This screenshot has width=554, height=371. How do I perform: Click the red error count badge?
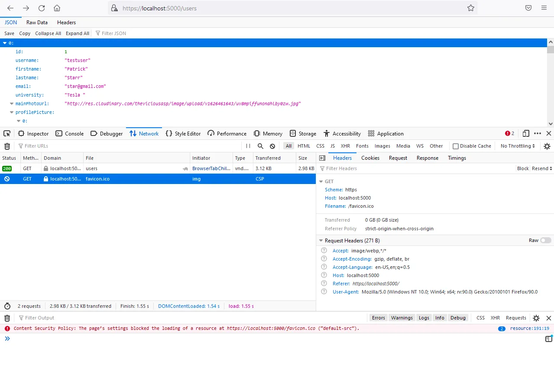click(510, 133)
